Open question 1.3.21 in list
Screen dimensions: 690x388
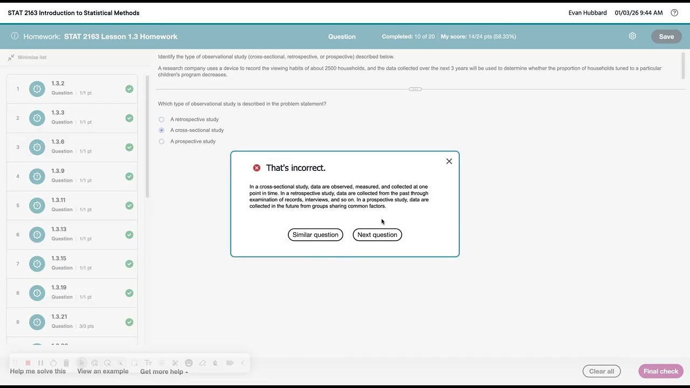point(72,322)
